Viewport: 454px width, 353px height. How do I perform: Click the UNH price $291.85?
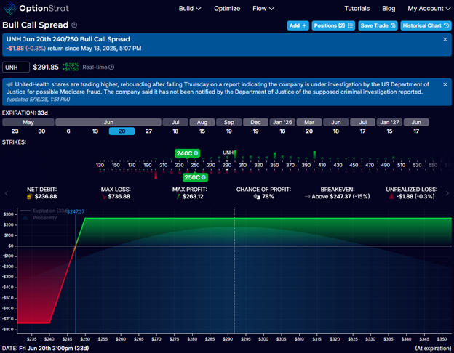pos(46,68)
